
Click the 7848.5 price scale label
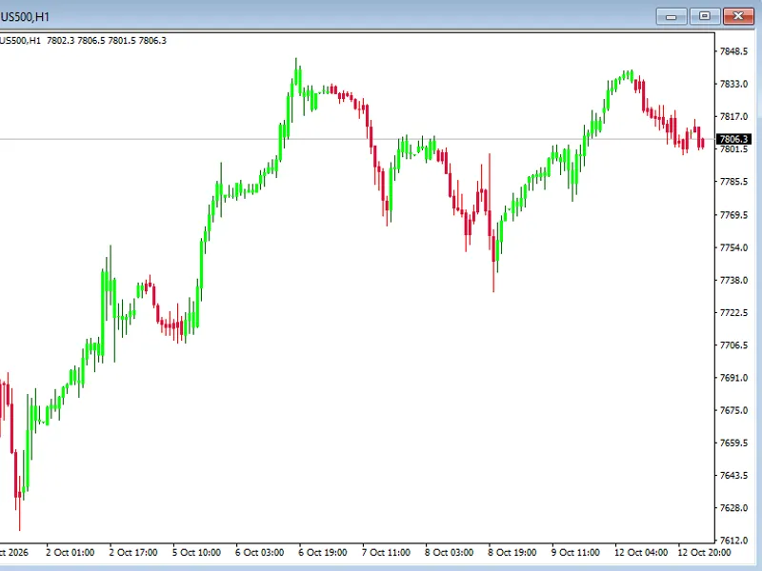pos(733,51)
